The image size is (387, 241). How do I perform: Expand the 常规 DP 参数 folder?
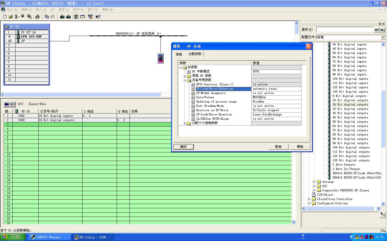tap(185, 76)
